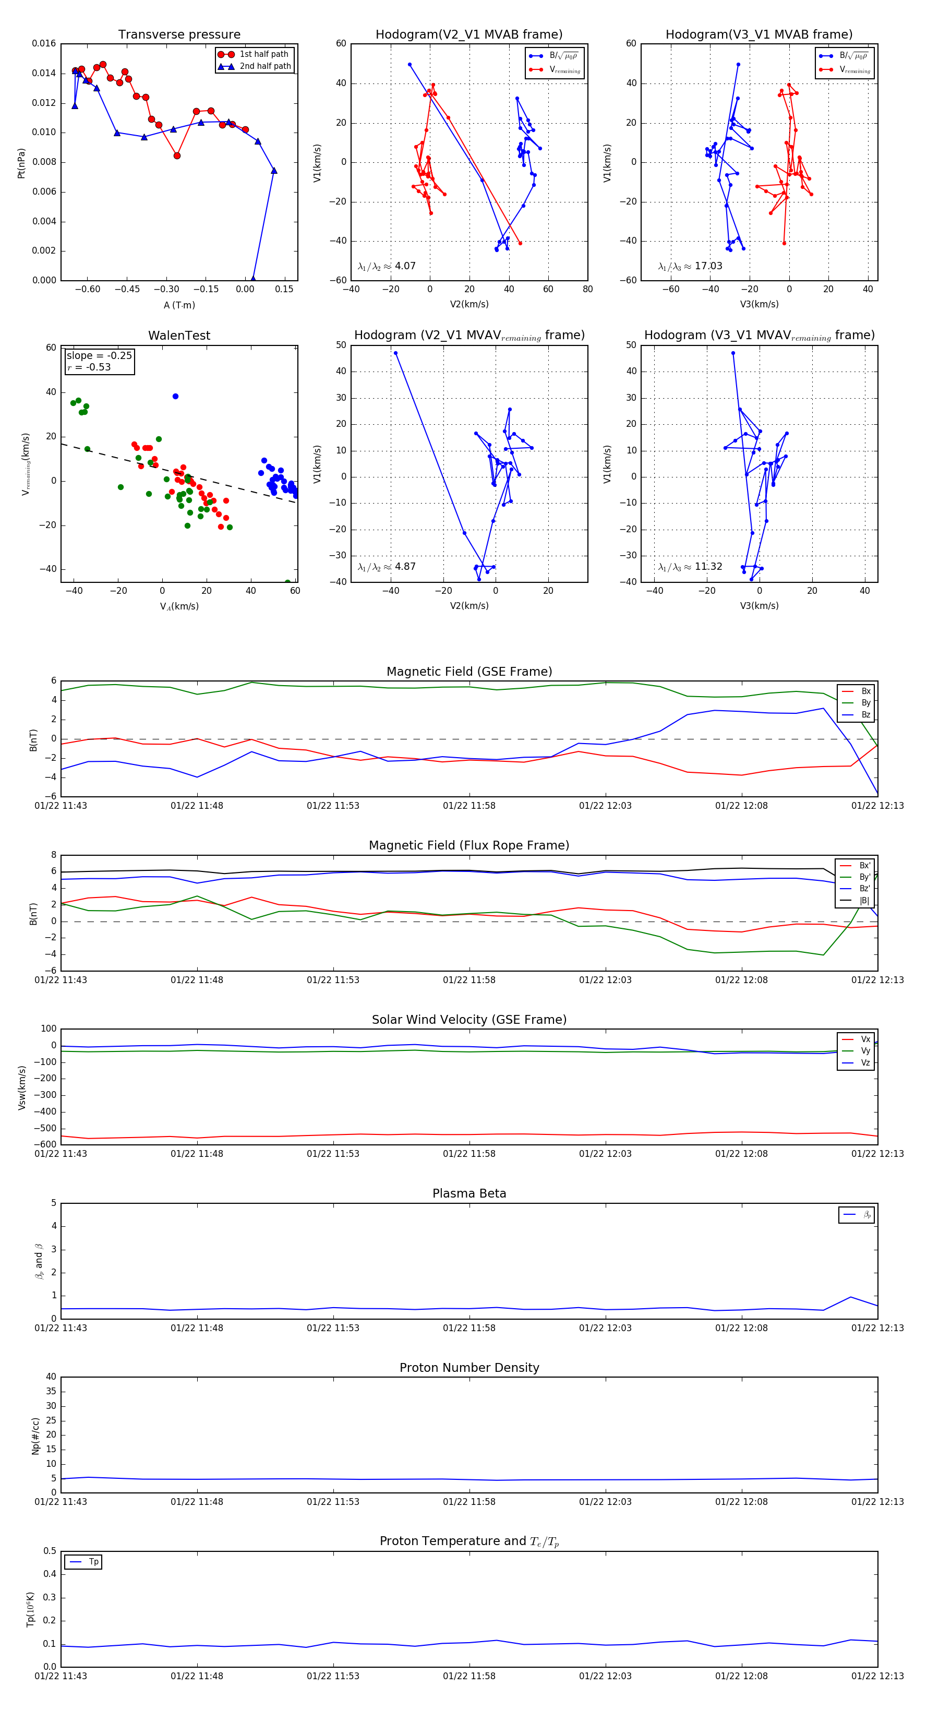Image resolution: width=939 pixels, height=1722 pixels.
Task: Select B/√μ0ρ legend entry in V2_V1 MVAB hodogram
Action: click(x=554, y=56)
